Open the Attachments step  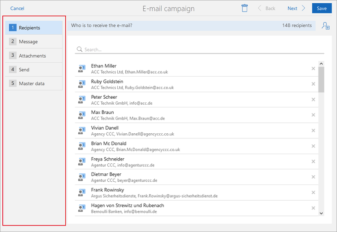coord(34,56)
